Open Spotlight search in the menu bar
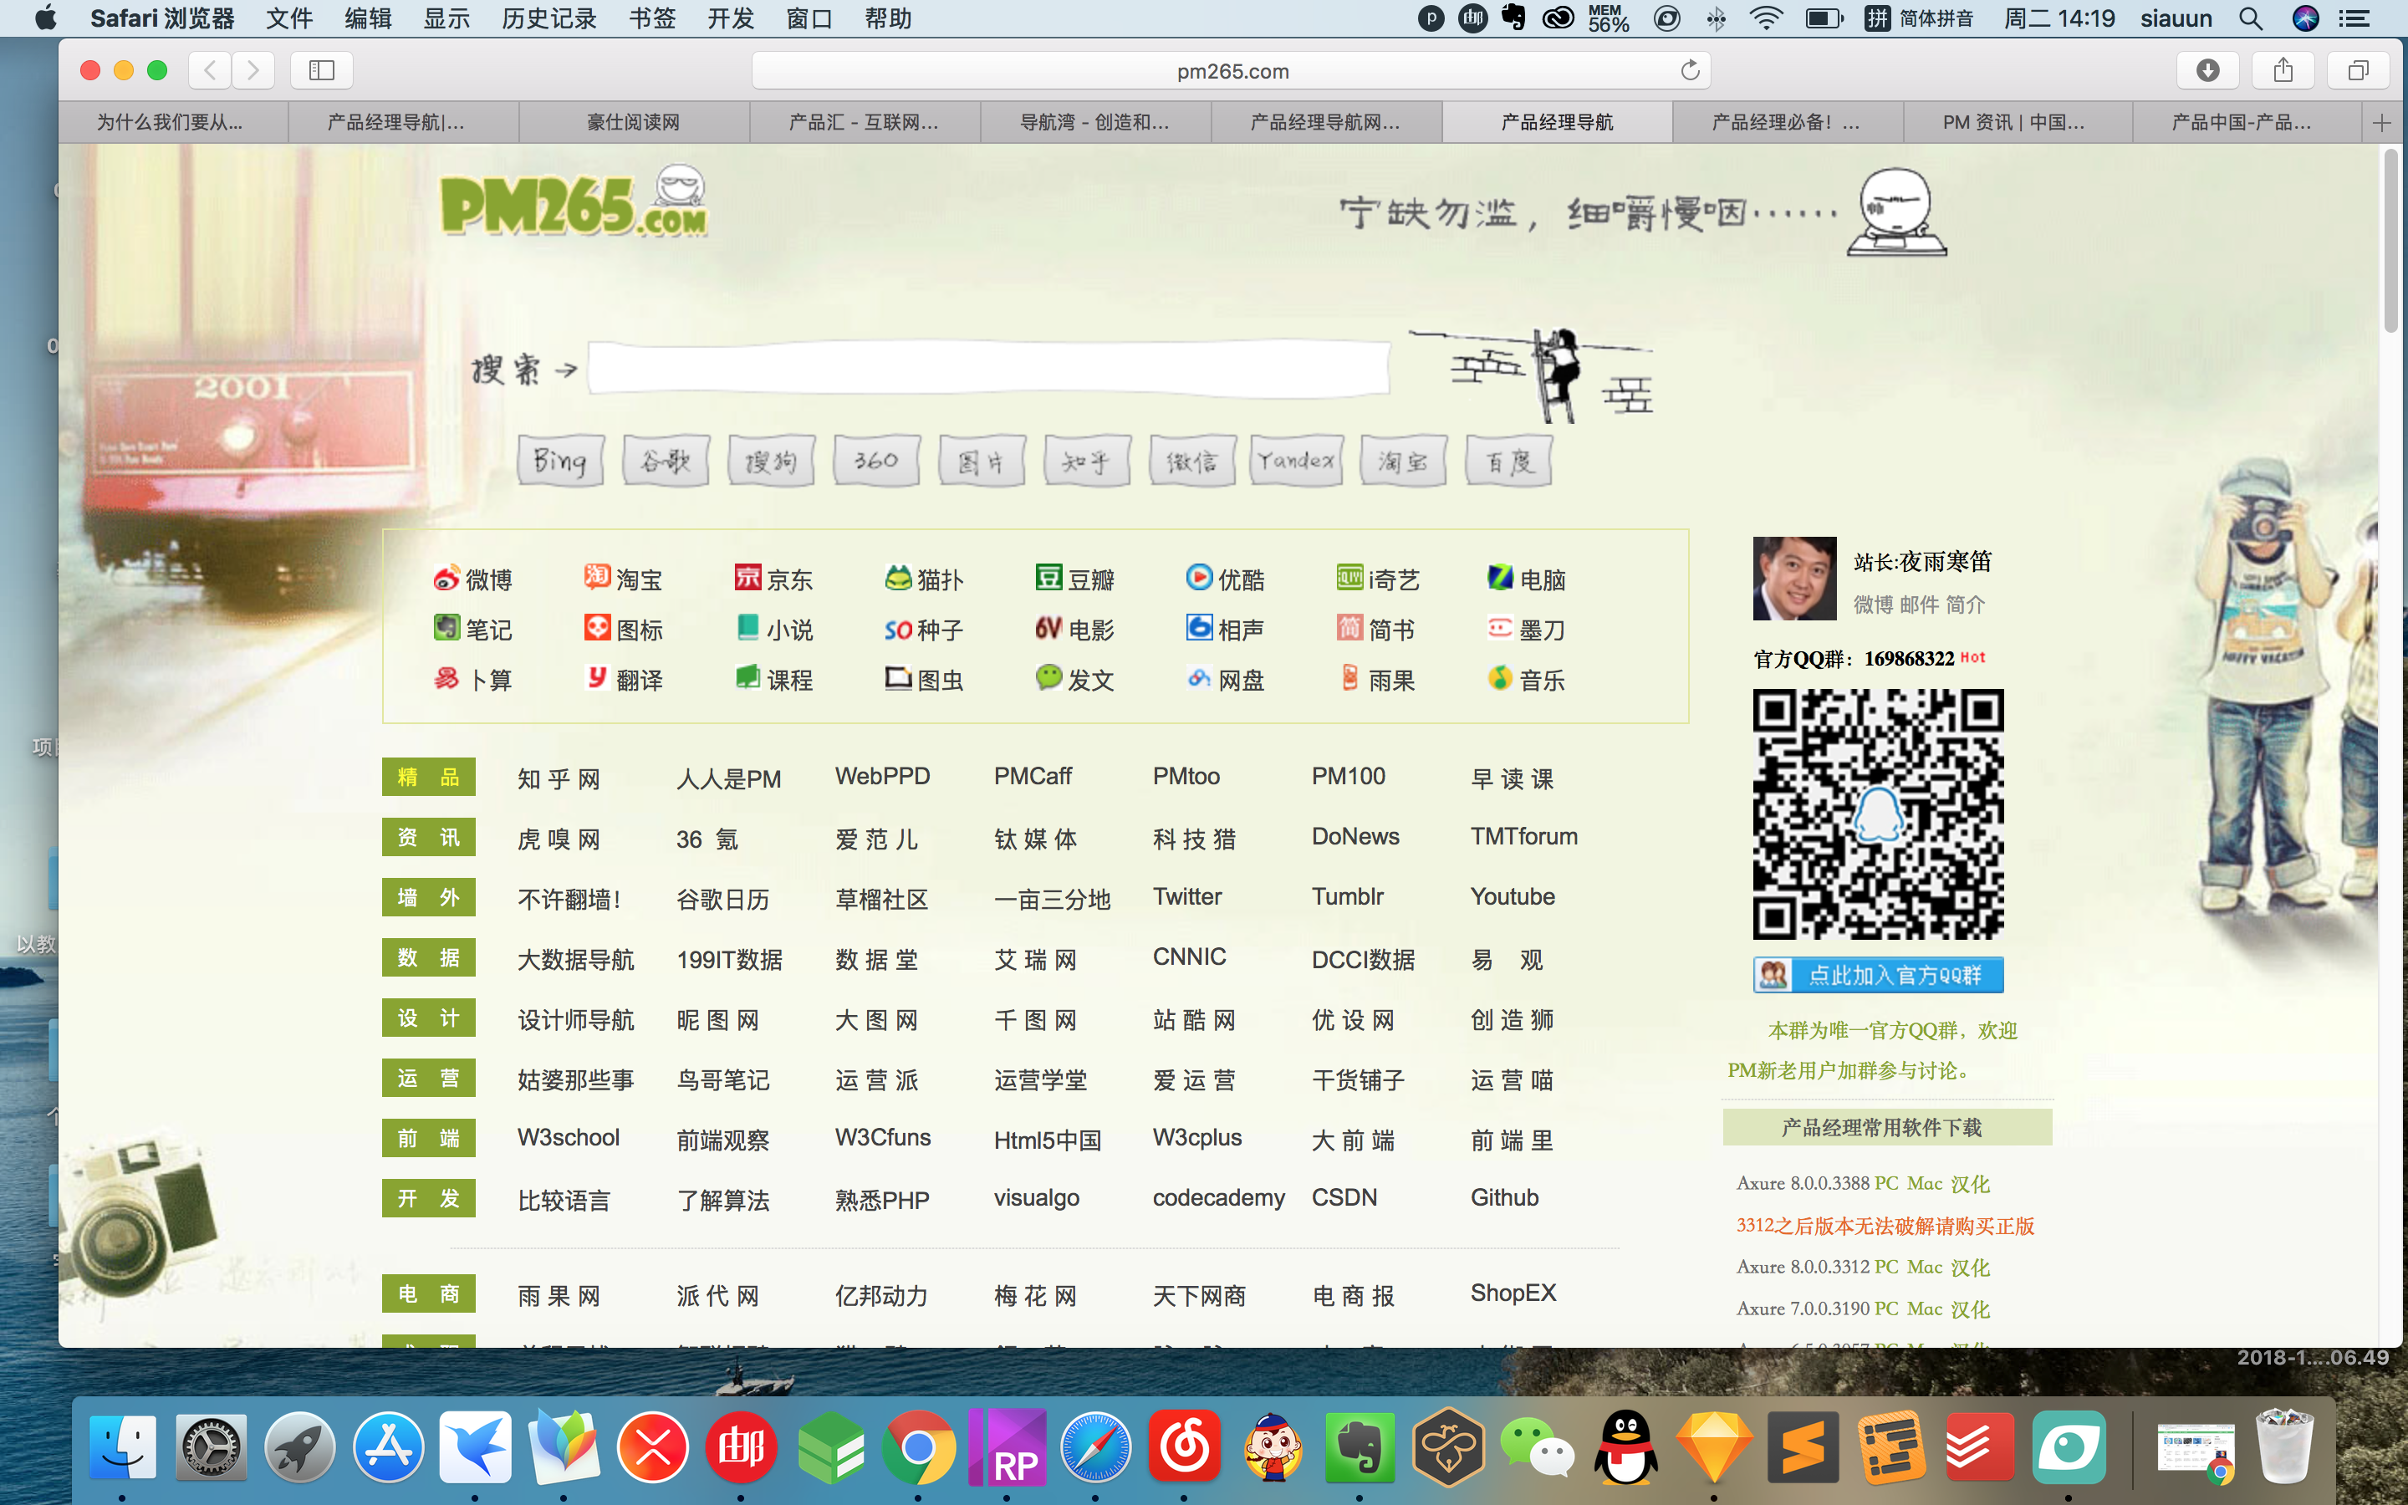 click(x=2251, y=18)
